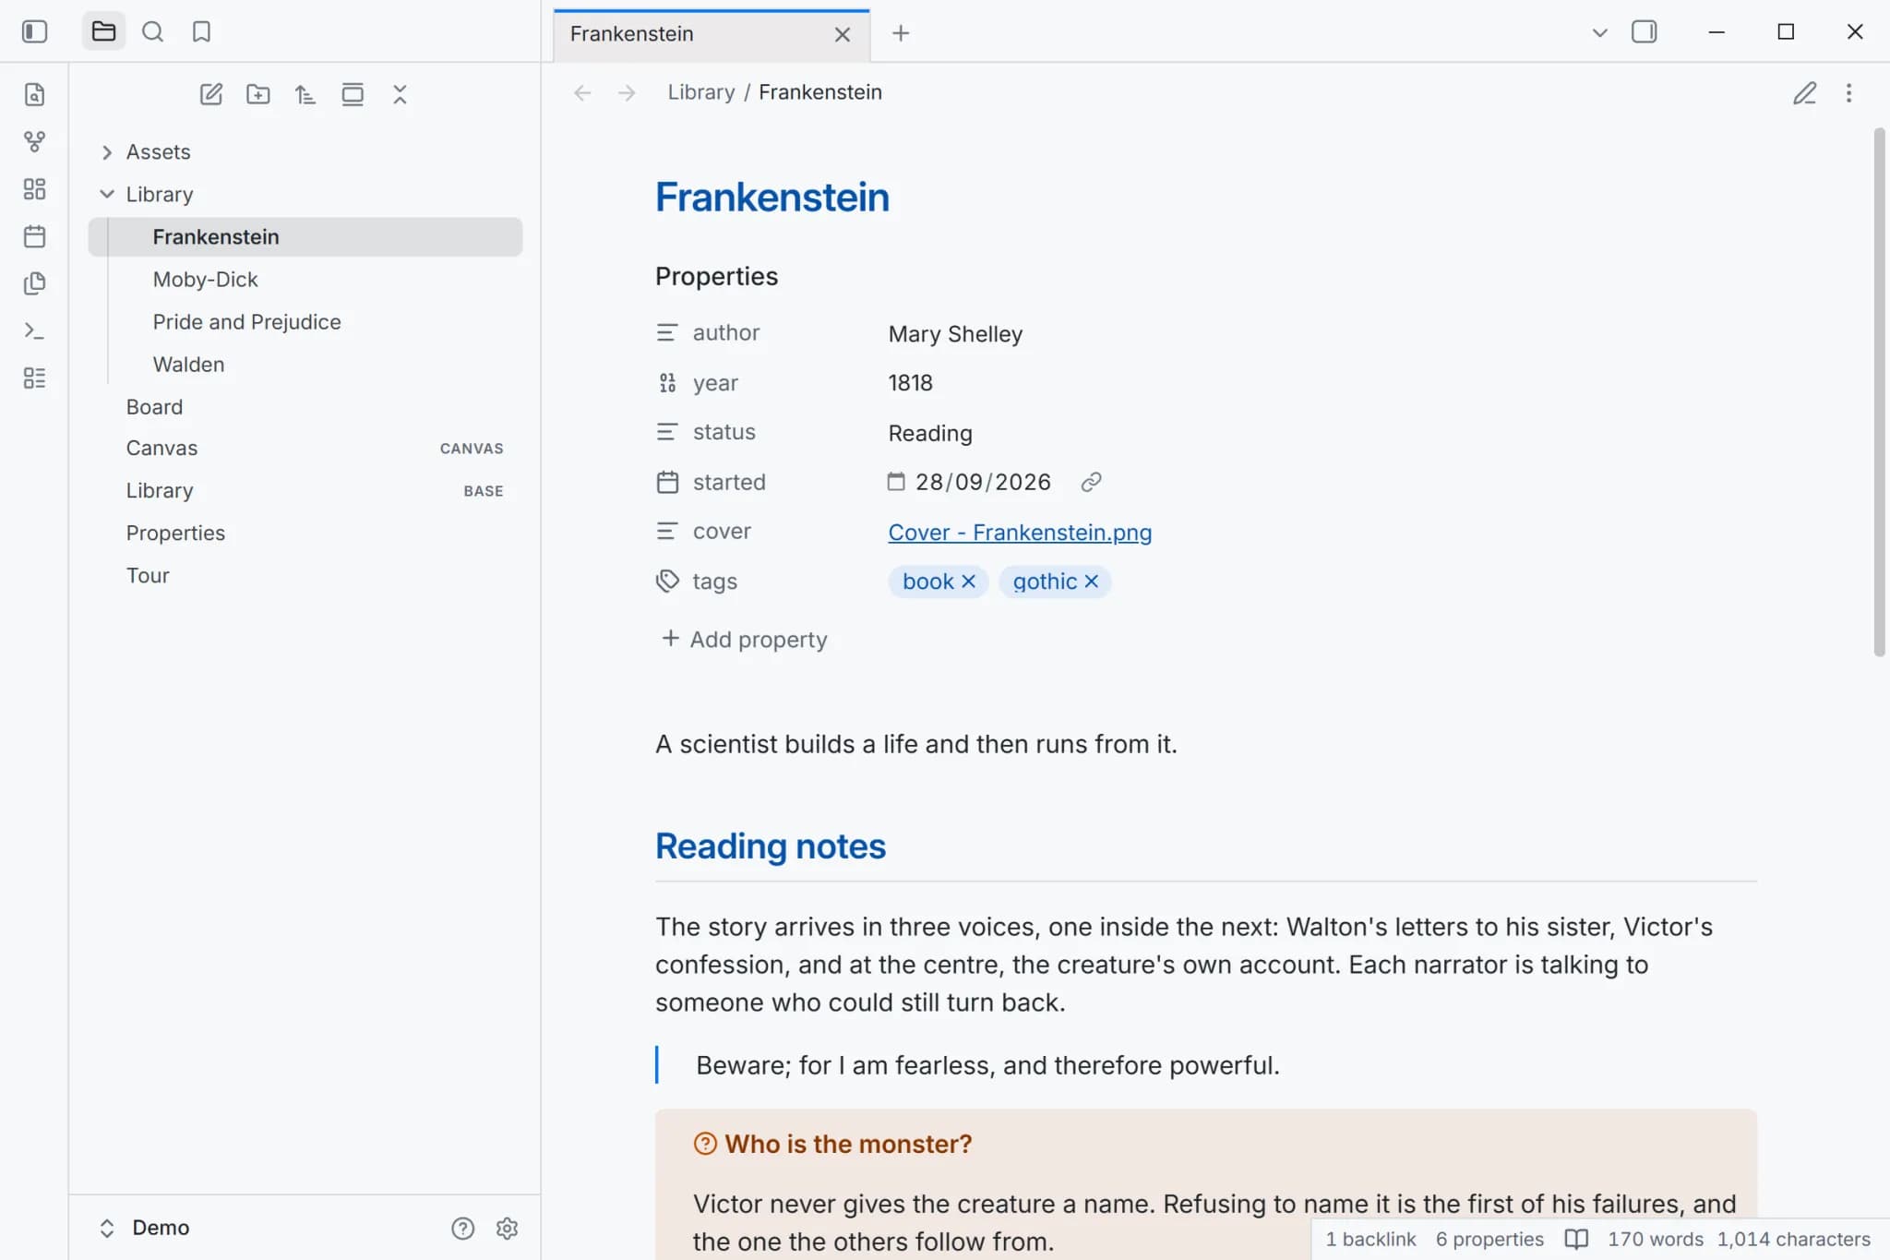1890x1260 pixels.
Task: Open command palette icon in ribbon
Action: coord(34,330)
